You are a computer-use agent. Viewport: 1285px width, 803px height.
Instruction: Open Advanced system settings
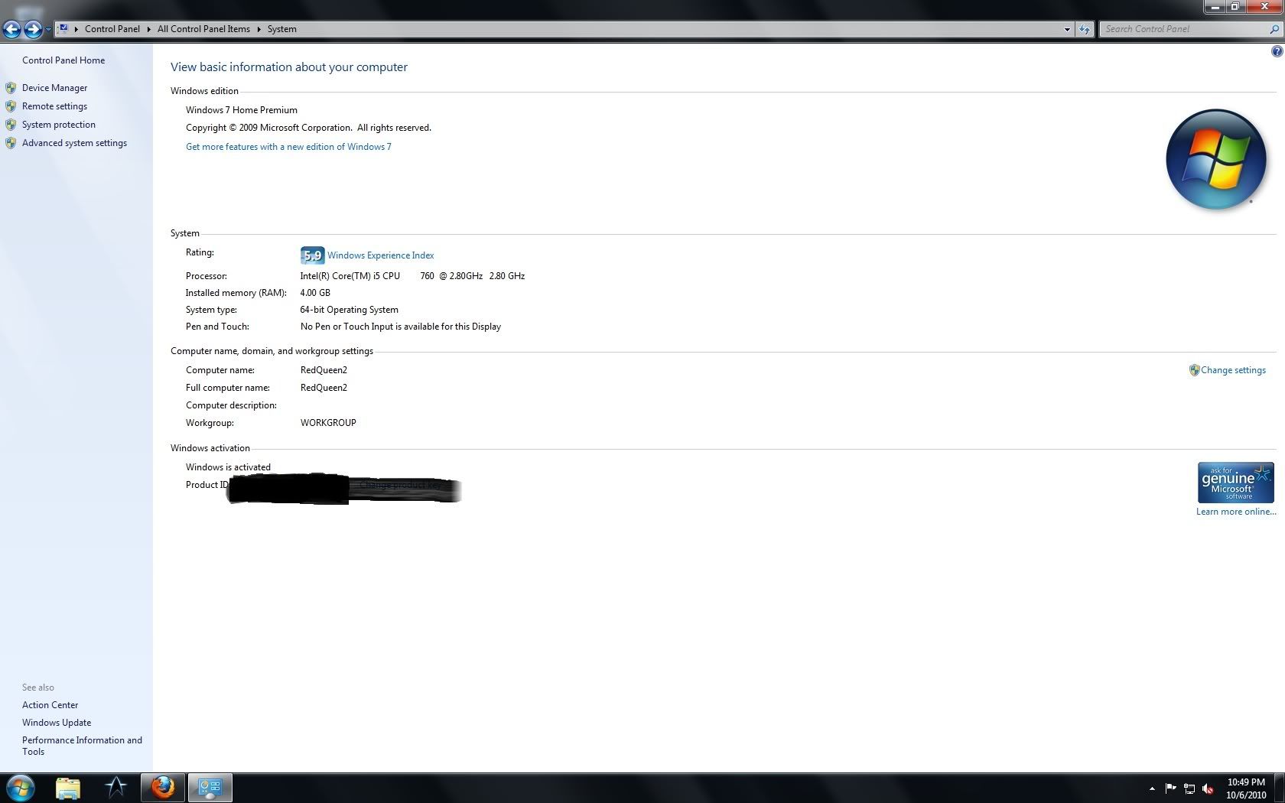point(74,143)
